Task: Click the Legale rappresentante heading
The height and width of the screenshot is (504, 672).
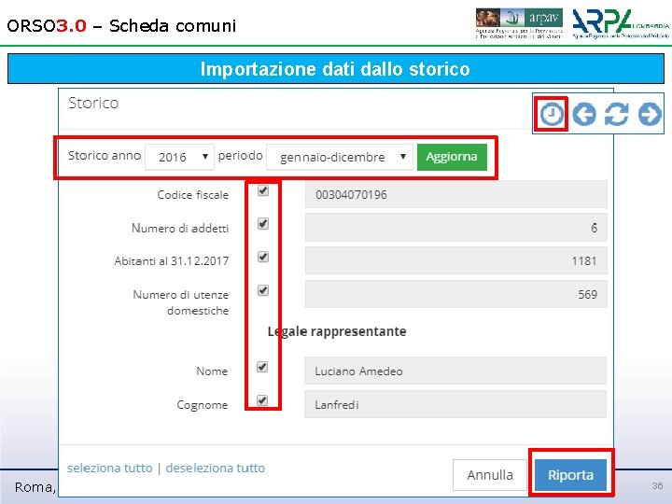Action: 337,331
